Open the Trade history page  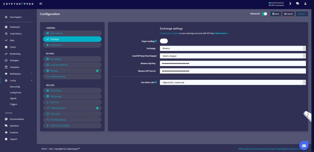tap(16, 34)
